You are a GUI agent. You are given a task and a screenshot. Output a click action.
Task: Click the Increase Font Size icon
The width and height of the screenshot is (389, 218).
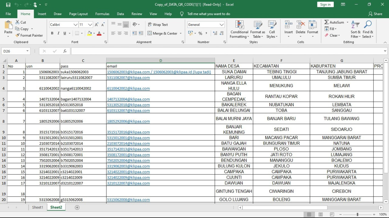point(97,25)
